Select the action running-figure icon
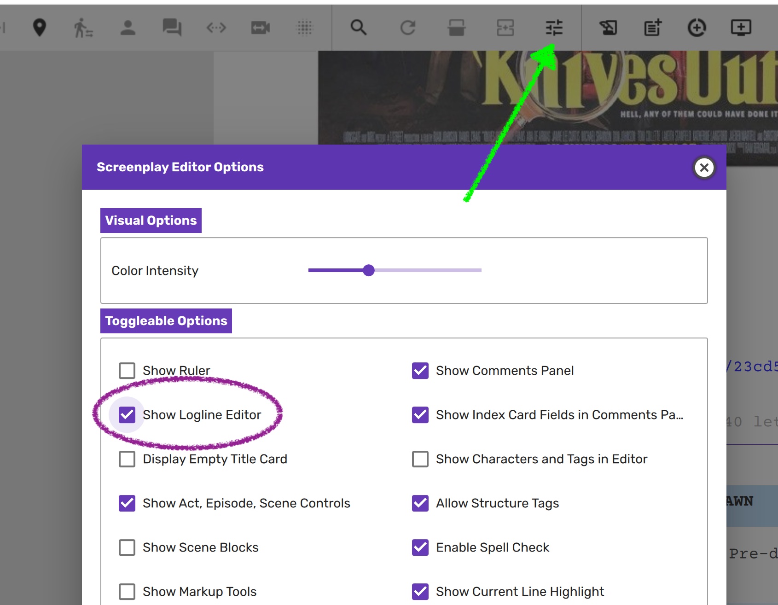This screenshot has width=778, height=605. 83,28
